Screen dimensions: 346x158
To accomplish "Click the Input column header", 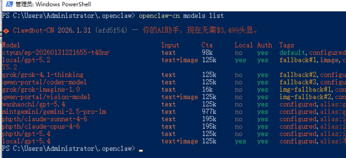I will (170, 45).
